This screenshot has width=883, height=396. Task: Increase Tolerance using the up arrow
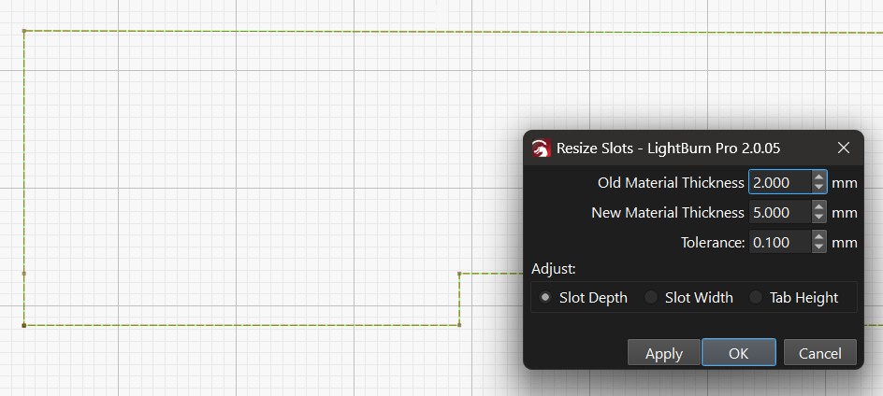(x=819, y=237)
